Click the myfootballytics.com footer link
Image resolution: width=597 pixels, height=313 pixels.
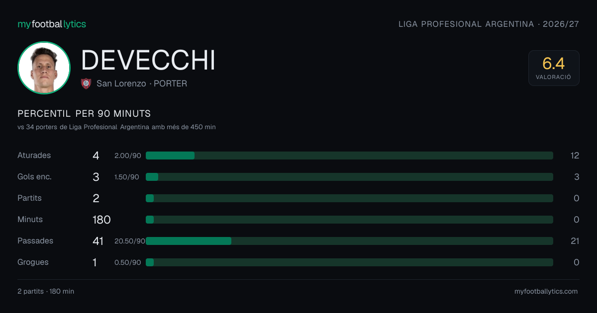pyautogui.click(x=546, y=292)
